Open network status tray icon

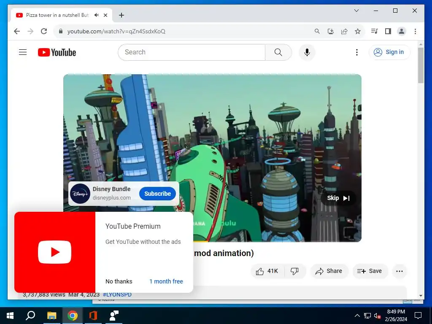coord(367,316)
